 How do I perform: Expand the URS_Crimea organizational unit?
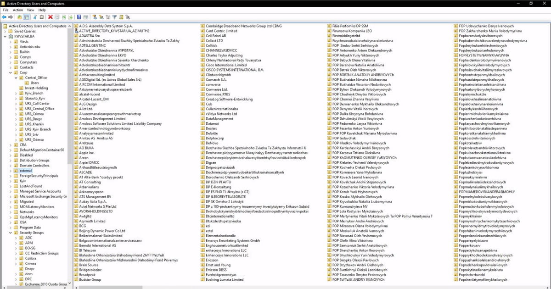(16, 114)
